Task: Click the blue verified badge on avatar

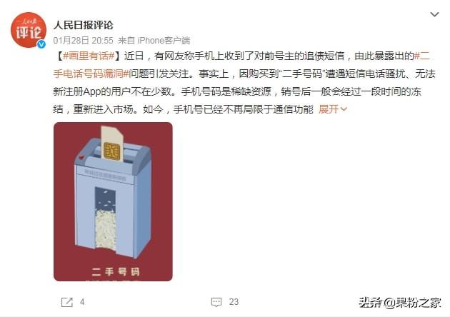Action: (x=41, y=44)
